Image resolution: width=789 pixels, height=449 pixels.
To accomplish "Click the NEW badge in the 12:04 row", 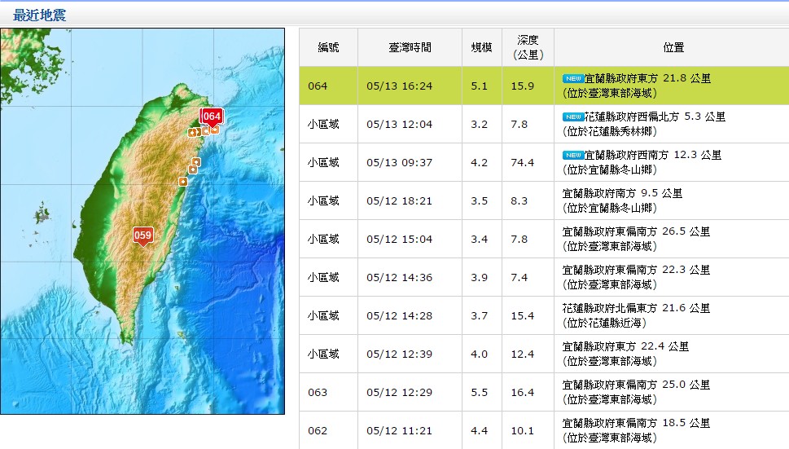I will (573, 117).
